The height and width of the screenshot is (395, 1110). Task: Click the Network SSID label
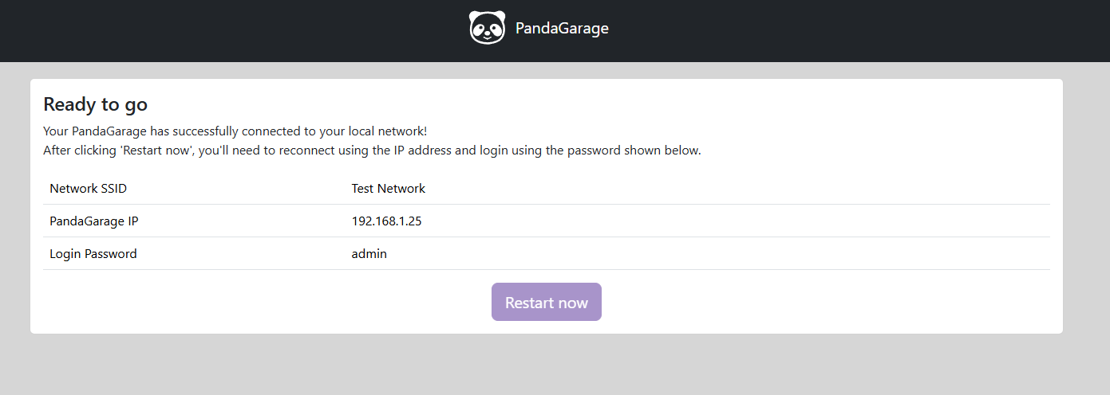pos(89,189)
